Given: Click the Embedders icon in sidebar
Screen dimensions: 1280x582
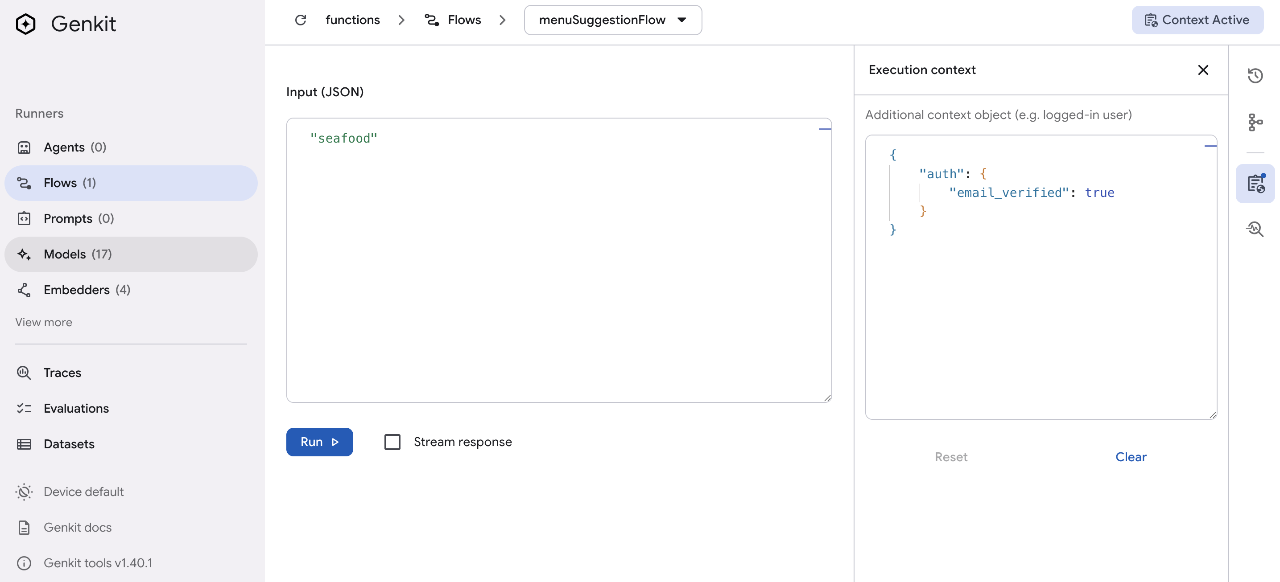Looking at the screenshot, I should (24, 290).
